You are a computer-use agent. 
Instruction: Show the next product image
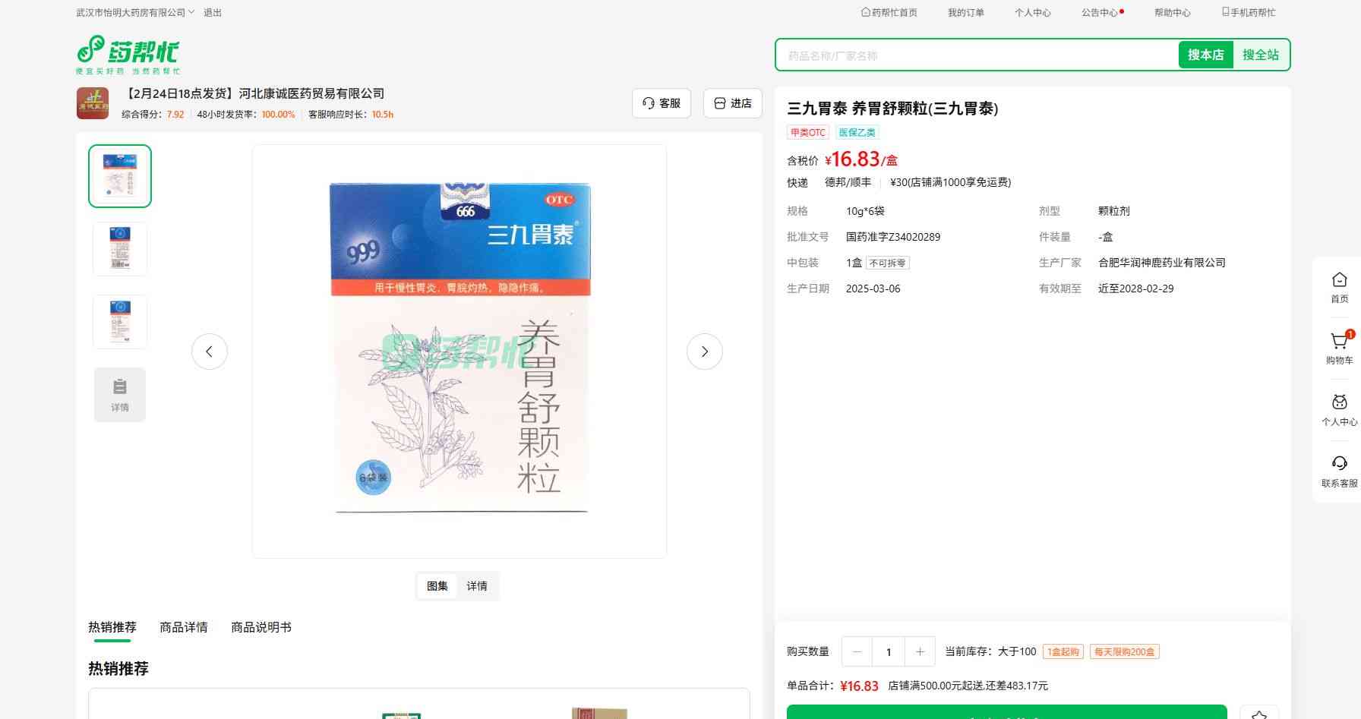click(x=704, y=352)
